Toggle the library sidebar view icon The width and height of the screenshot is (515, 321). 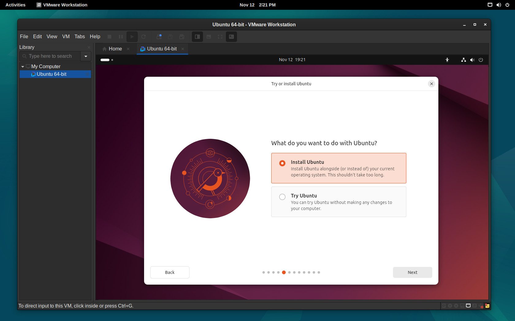pyautogui.click(x=197, y=37)
